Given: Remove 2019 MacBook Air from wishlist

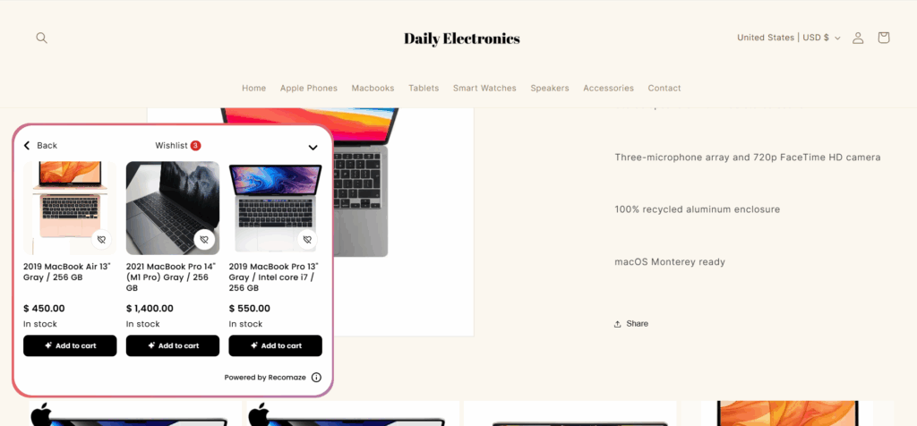Looking at the screenshot, I should pos(101,240).
